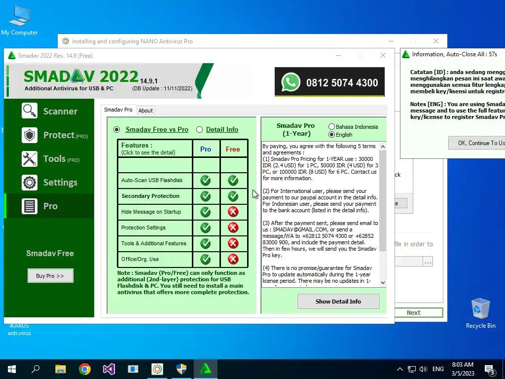This screenshot has width=505, height=379.
Task: Click the Free column header
Action: pos(233,149)
